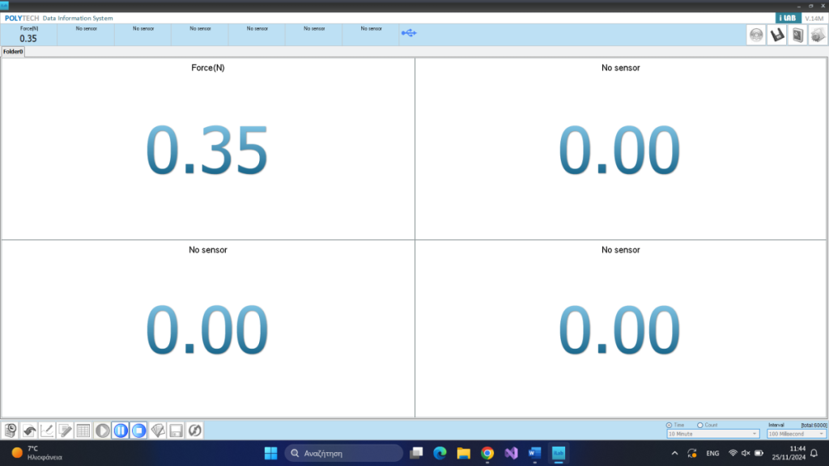Open the line graph view icon
The width and height of the screenshot is (829, 466).
tap(48, 430)
